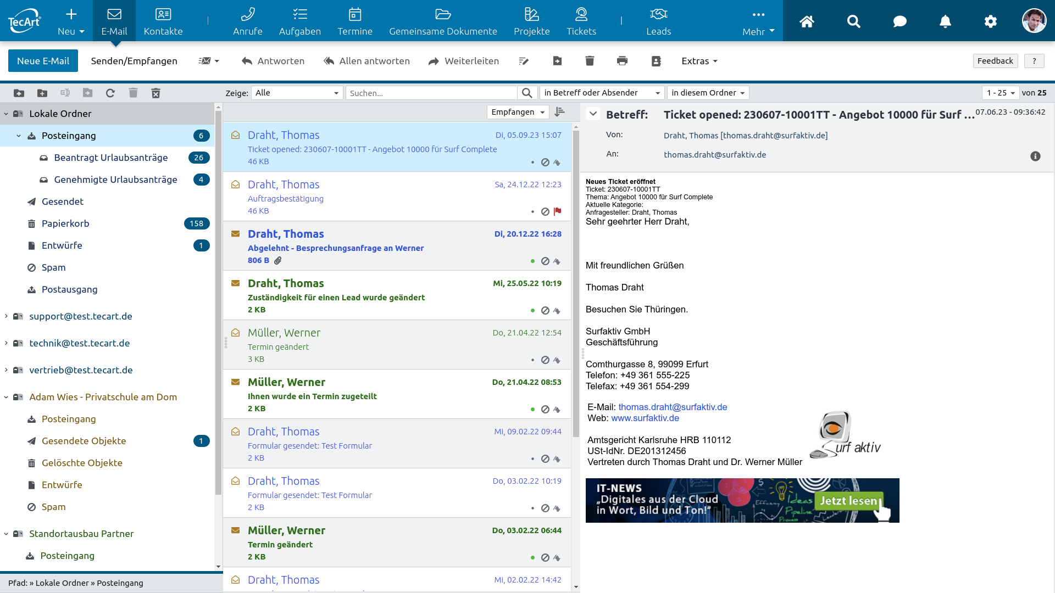
Task: Open the Mehr menu
Action: point(758,21)
